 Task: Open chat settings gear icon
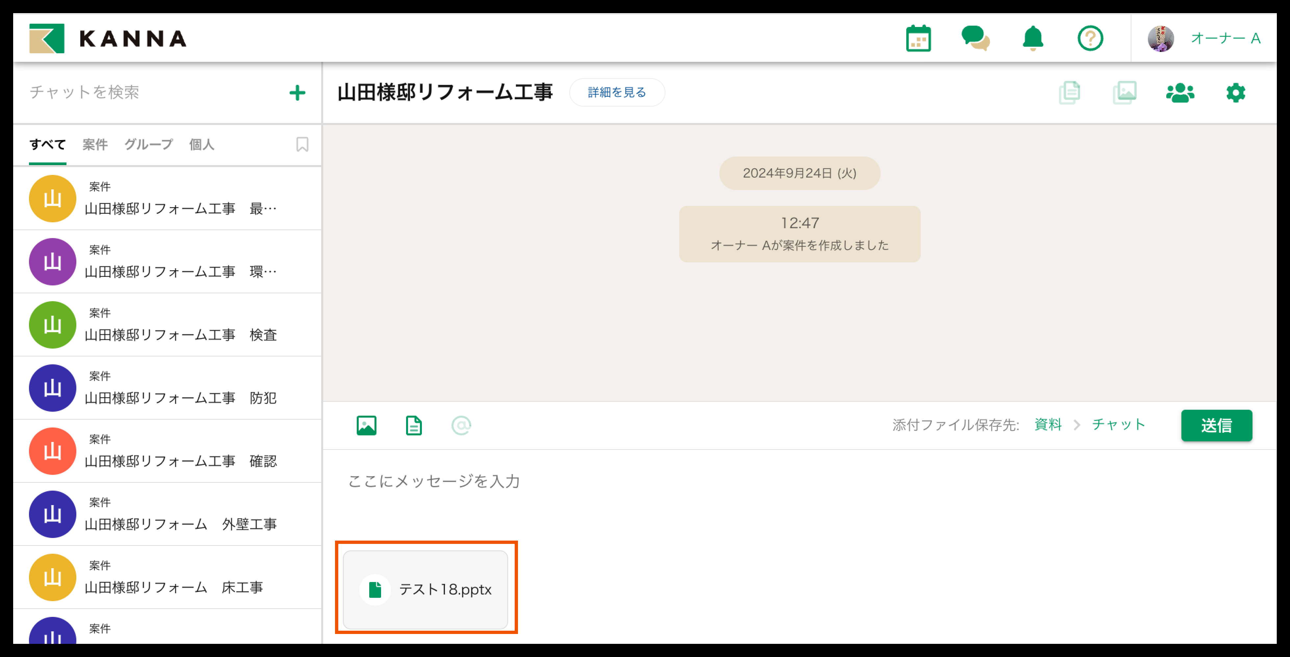(1235, 93)
